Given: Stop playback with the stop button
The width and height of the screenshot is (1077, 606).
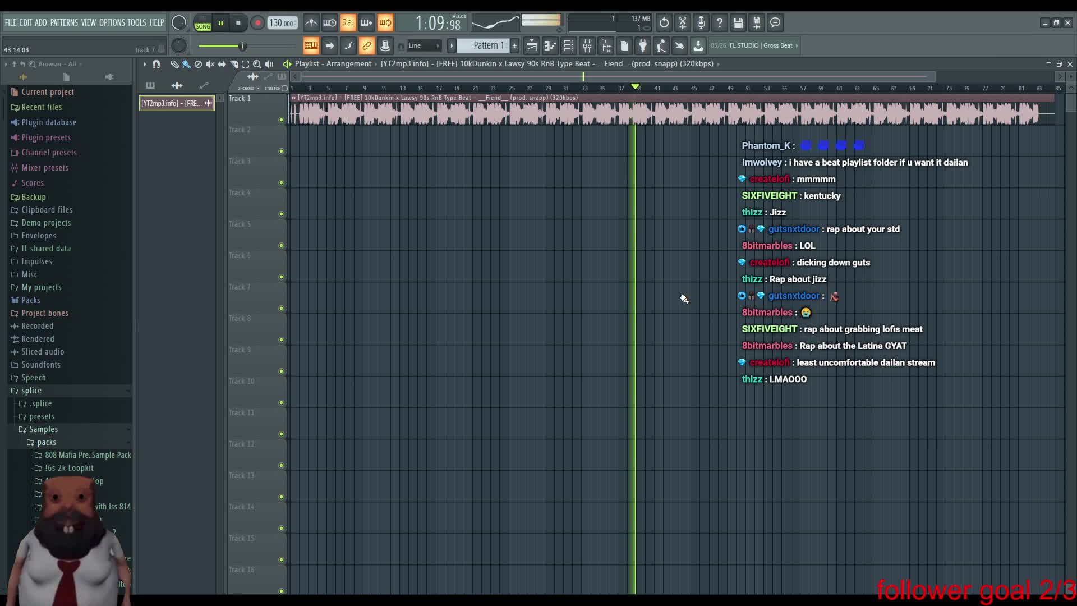Looking at the screenshot, I should pyautogui.click(x=238, y=23).
